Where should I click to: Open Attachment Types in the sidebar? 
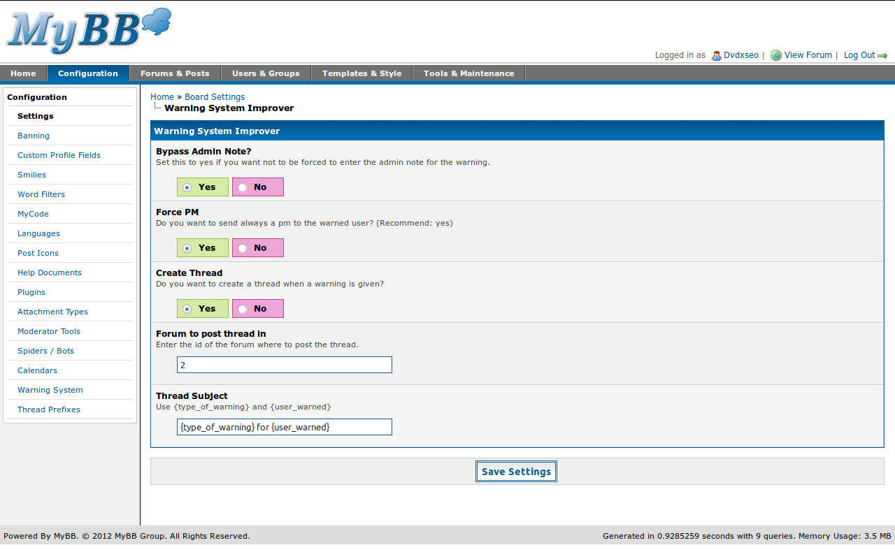52,312
